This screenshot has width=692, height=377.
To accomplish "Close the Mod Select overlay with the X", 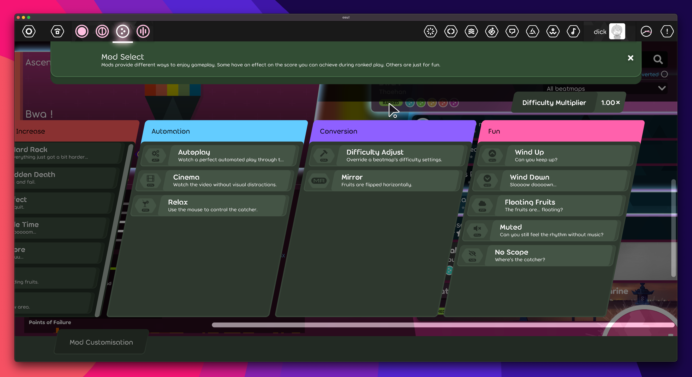I will click(x=631, y=58).
